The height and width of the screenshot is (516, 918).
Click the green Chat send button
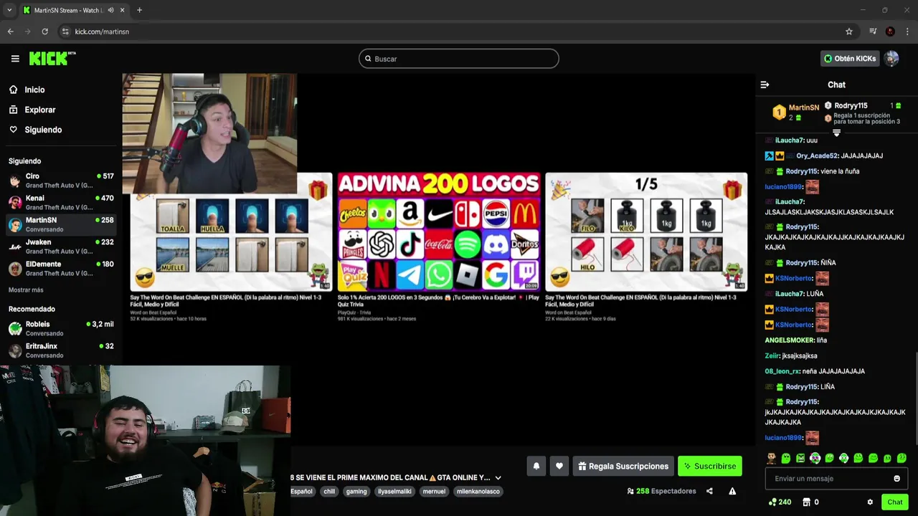click(x=894, y=502)
